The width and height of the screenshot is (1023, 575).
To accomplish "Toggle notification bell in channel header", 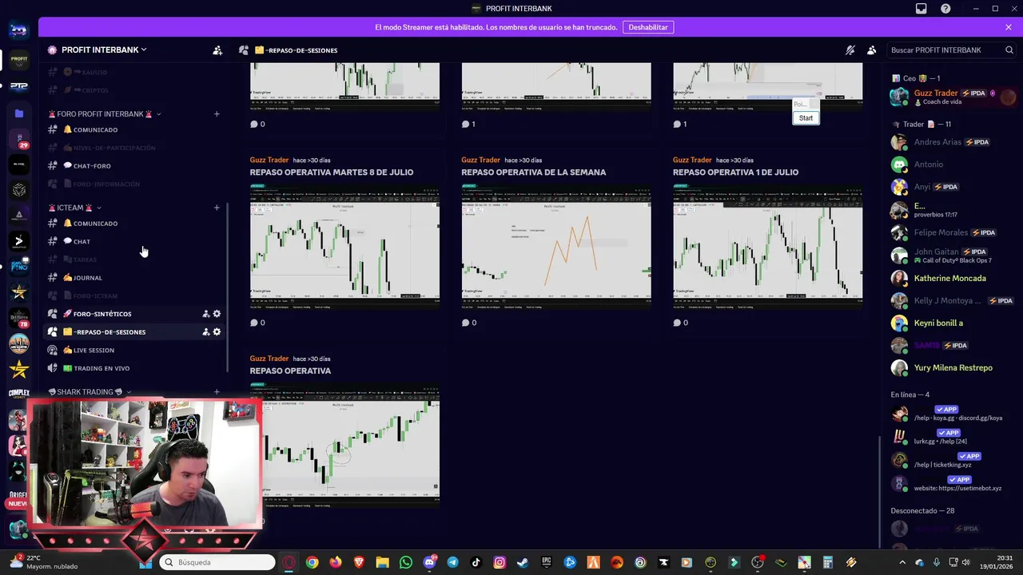I will [850, 50].
